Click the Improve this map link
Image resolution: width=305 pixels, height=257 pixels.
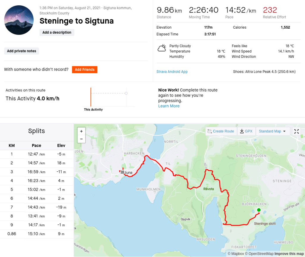coord(289,254)
